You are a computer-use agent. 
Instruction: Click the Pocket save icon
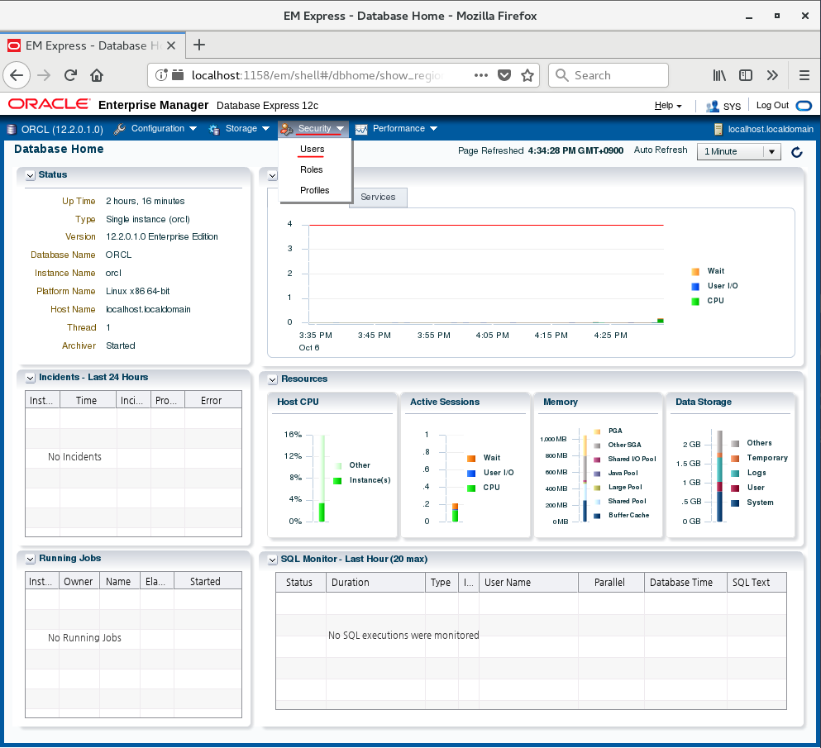504,75
